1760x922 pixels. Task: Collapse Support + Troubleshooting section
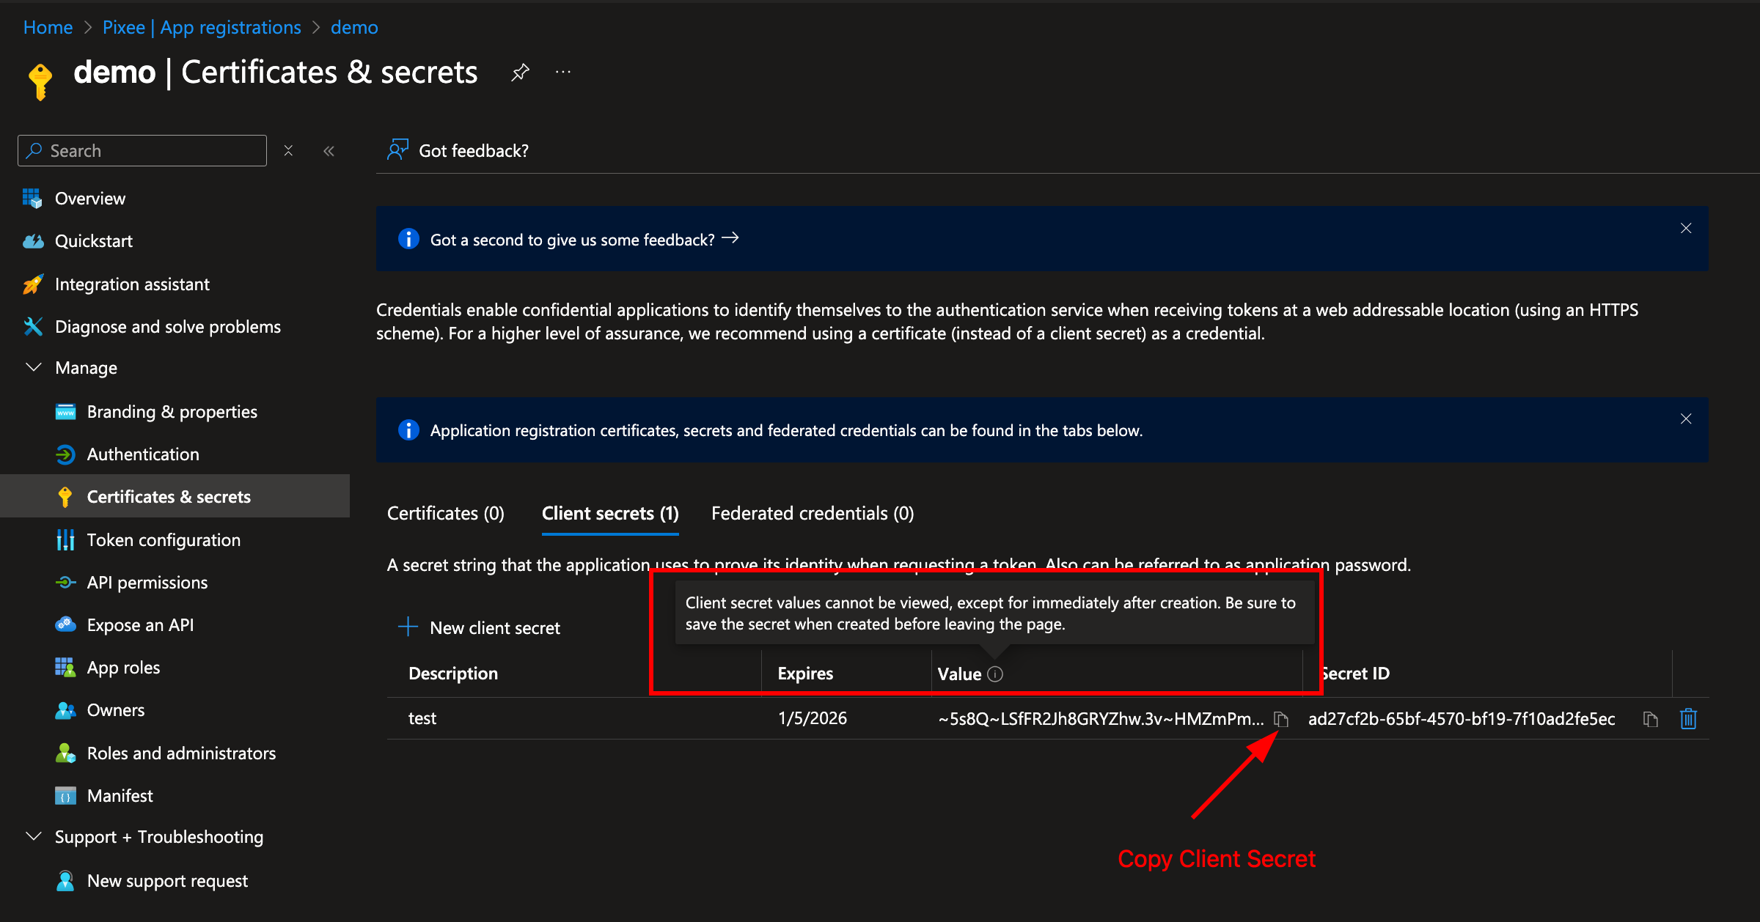pyautogui.click(x=34, y=836)
